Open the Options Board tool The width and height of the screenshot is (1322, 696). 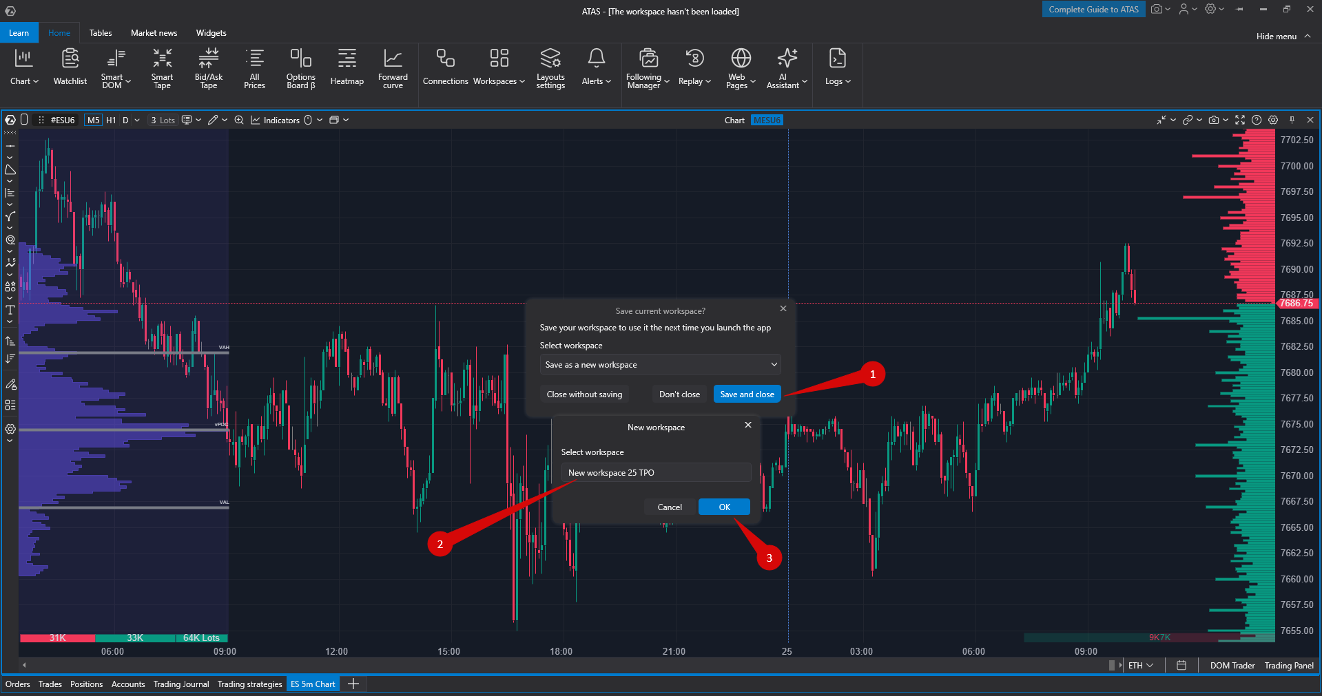[x=301, y=68]
